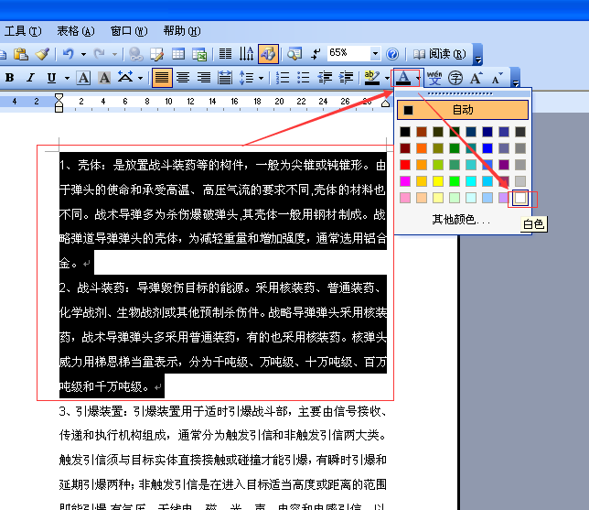The image size is (589, 510).
Task: Click the Format Painter brush icon
Action: tap(42, 54)
